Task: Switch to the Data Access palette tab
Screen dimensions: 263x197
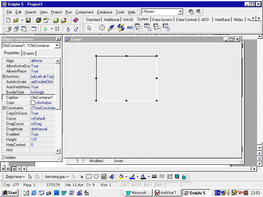Action: tap(162, 20)
